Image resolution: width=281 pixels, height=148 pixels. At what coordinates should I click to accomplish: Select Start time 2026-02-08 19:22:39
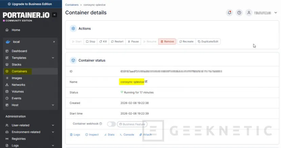click(x=135, y=113)
